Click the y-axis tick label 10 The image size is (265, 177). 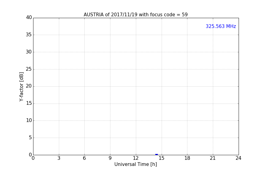(x=29, y=120)
